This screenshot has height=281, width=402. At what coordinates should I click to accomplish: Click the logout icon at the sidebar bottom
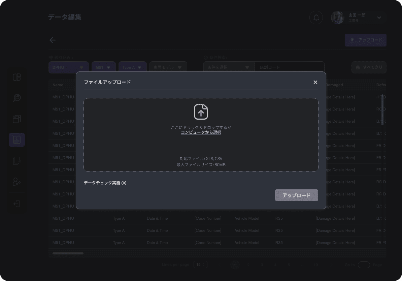pyautogui.click(x=16, y=203)
